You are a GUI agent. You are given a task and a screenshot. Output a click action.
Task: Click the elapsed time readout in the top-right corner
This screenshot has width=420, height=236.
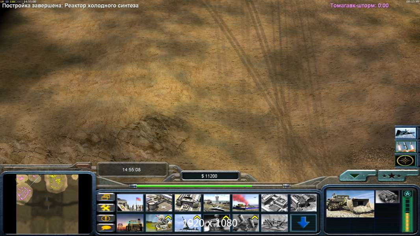point(413,2)
